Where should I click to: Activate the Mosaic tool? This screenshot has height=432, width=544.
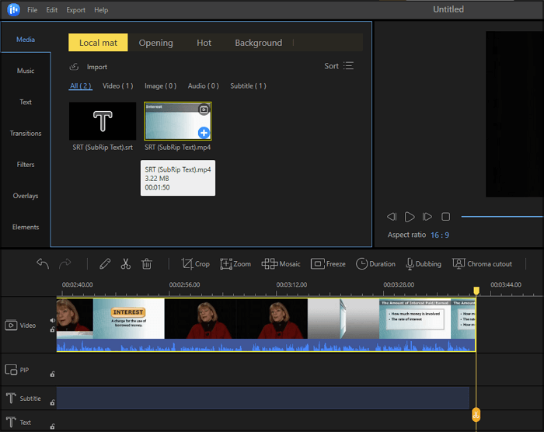281,264
